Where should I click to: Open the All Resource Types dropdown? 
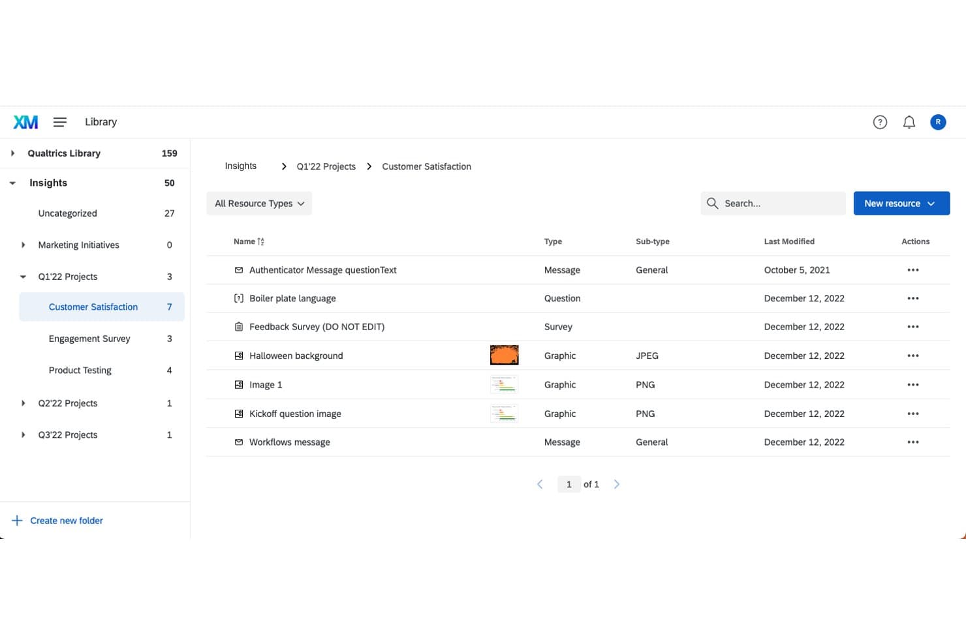(x=259, y=204)
